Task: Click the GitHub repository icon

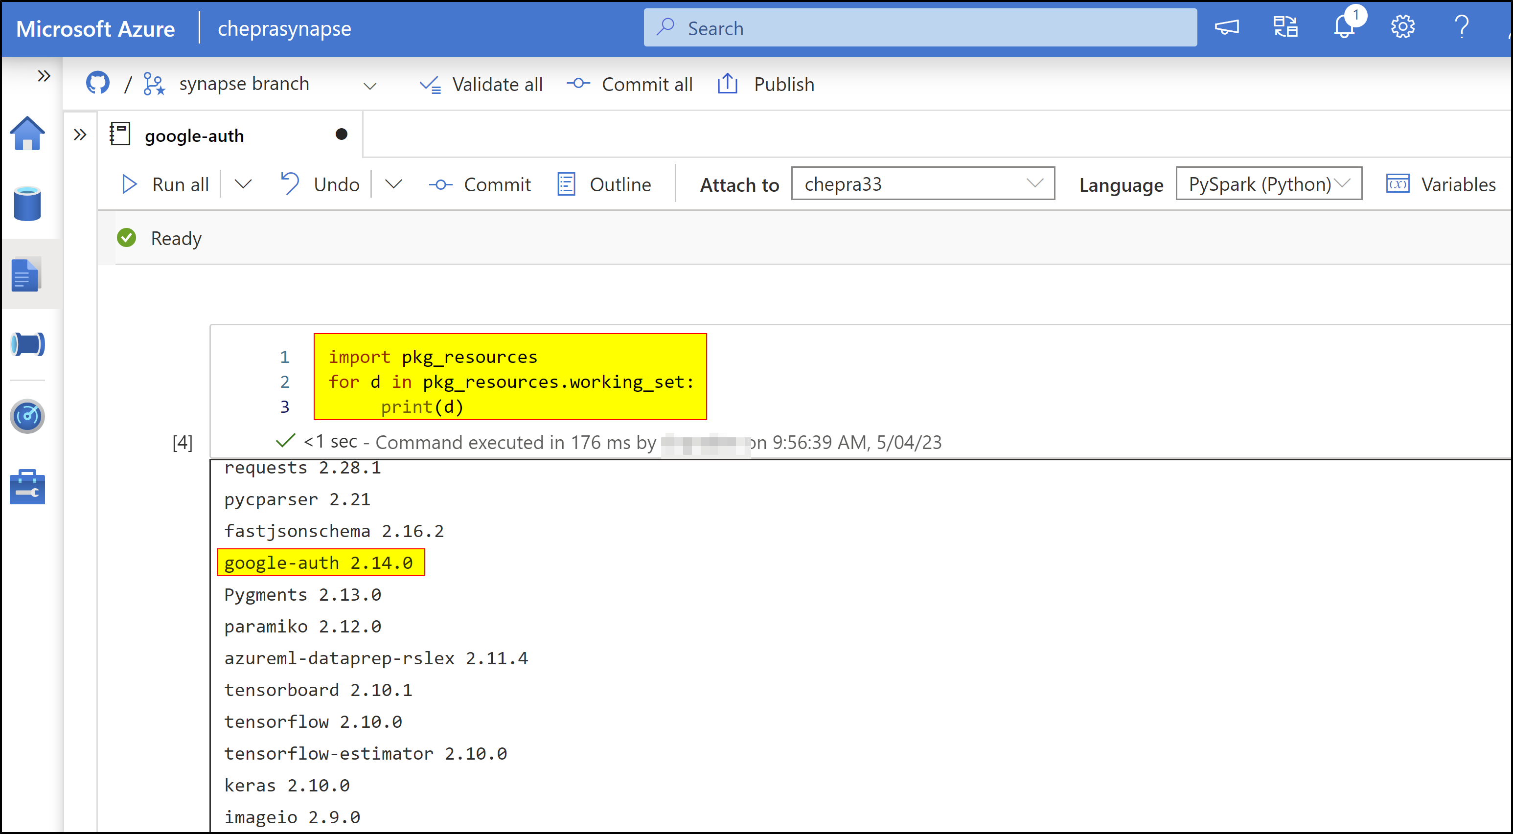Action: tap(97, 83)
